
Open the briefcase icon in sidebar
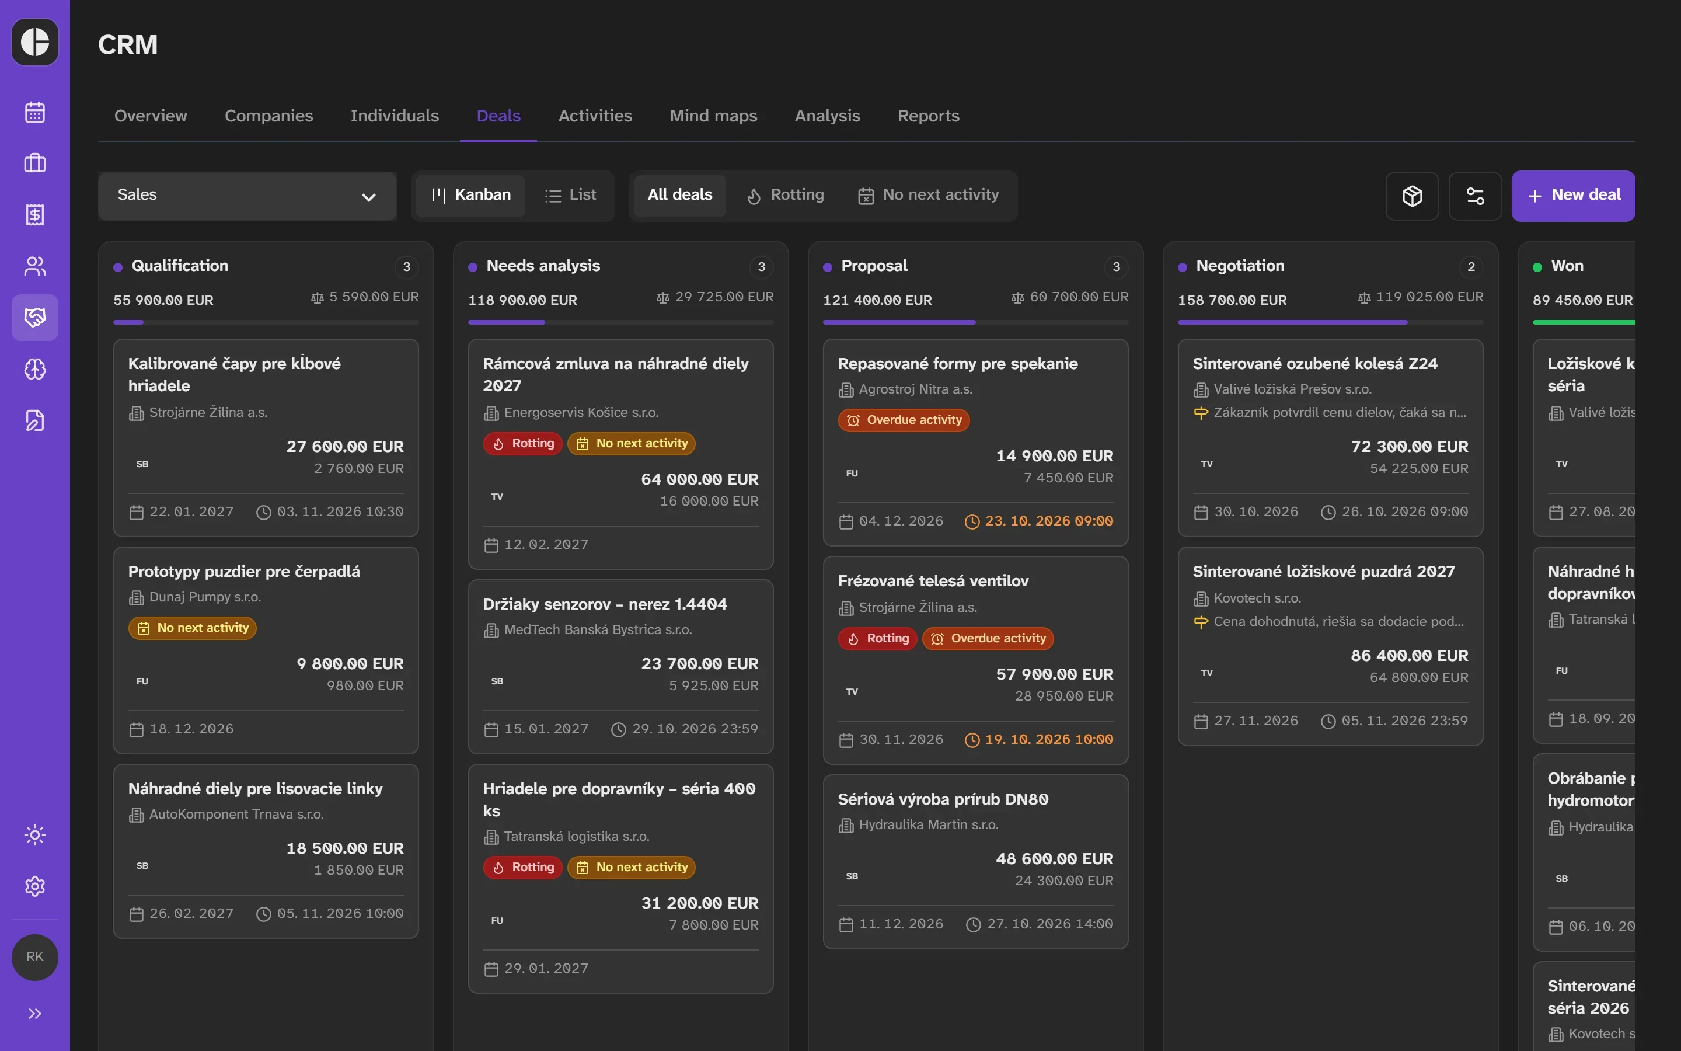pos(35,163)
